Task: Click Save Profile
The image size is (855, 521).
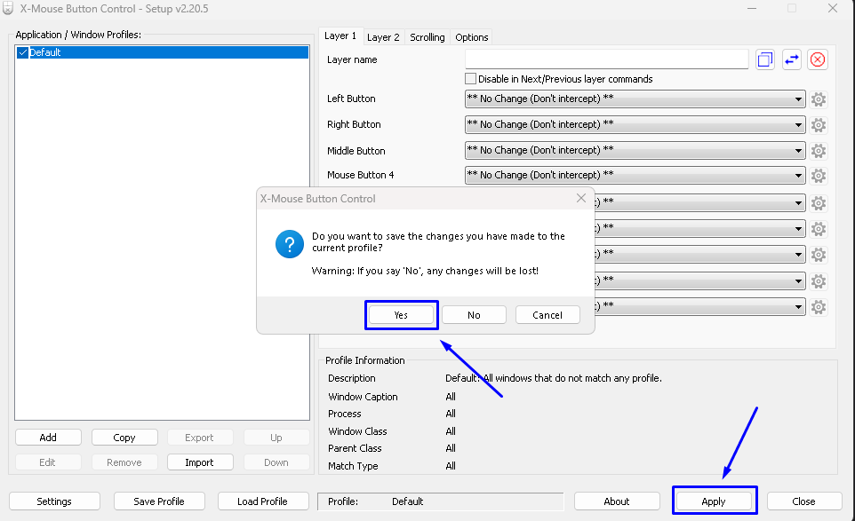Action: click(159, 501)
